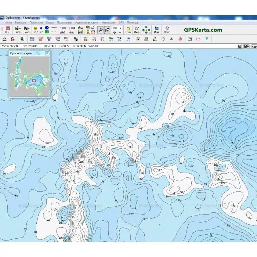Click the Назв. name search button
This screenshot has width=257, height=257.
pos(167,30)
